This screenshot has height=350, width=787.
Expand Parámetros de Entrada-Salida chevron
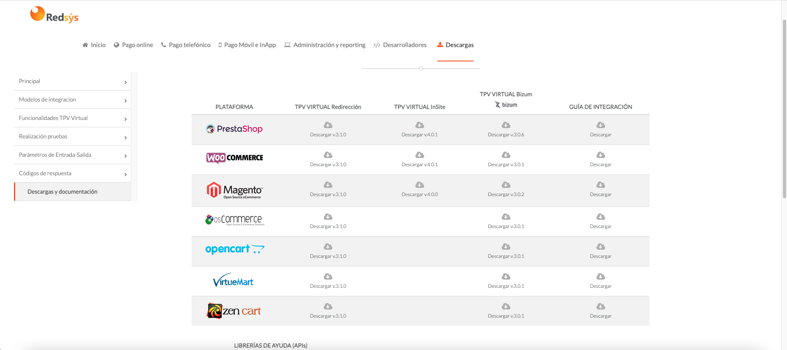(125, 156)
